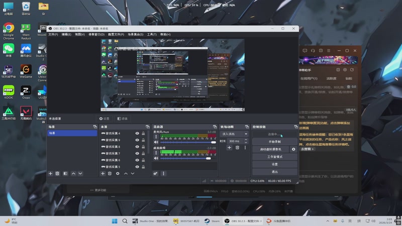The height and width of the screenshot is (226, 402).
Task: Open virtual camera settings gear icon
Action: pos(293,149)
